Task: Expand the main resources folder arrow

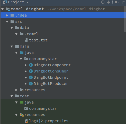Action: click(x=16, y=90)
